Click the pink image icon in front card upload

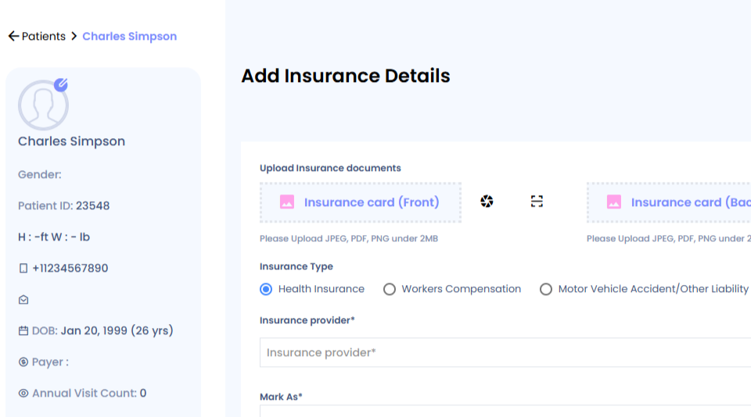tap(287, 201)
